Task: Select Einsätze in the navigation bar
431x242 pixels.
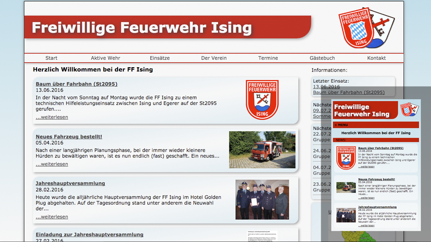Action: click(x=160, y=58)
